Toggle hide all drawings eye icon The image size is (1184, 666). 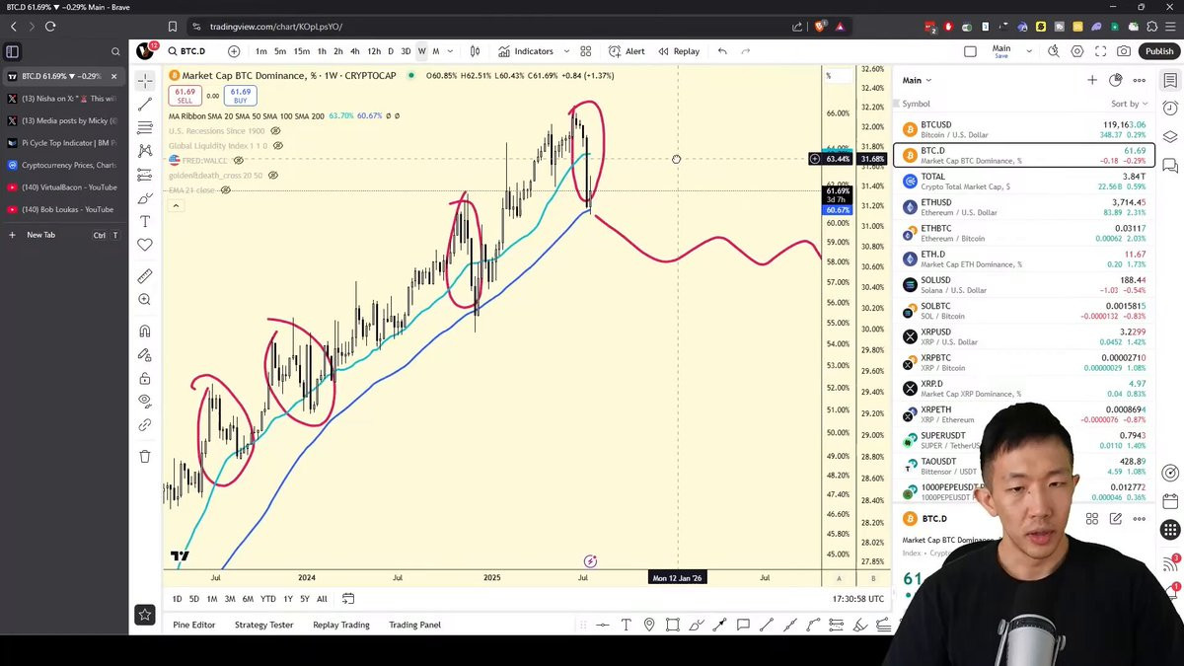click(145, 402)
